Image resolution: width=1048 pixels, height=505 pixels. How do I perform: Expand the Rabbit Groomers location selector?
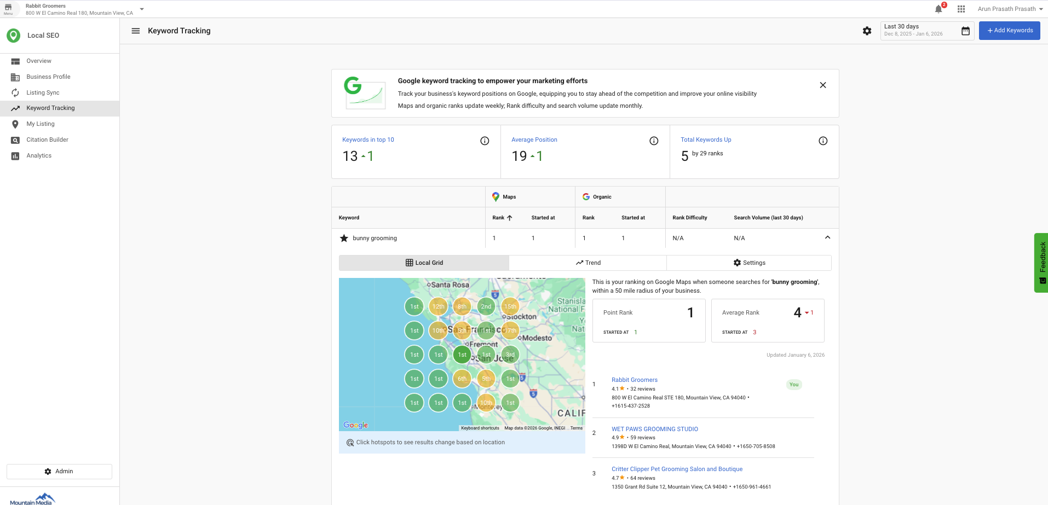(x=141, y=9)
